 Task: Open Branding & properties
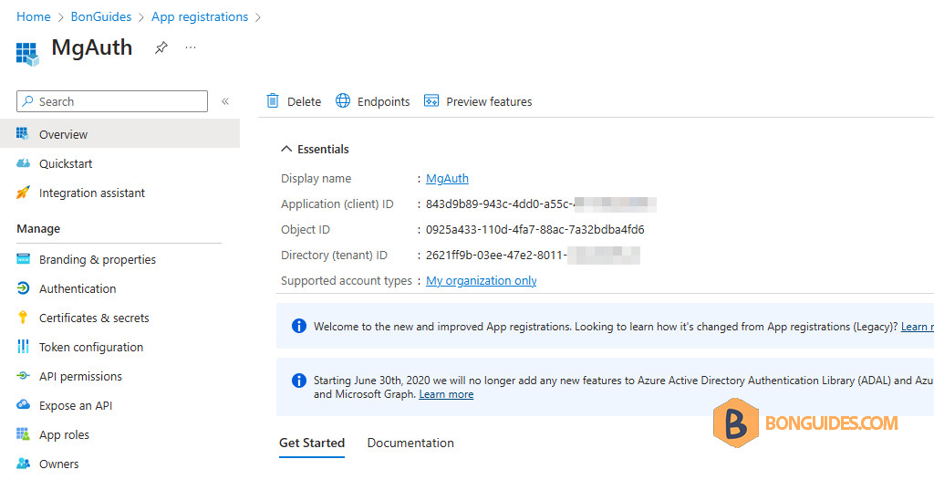97,260
